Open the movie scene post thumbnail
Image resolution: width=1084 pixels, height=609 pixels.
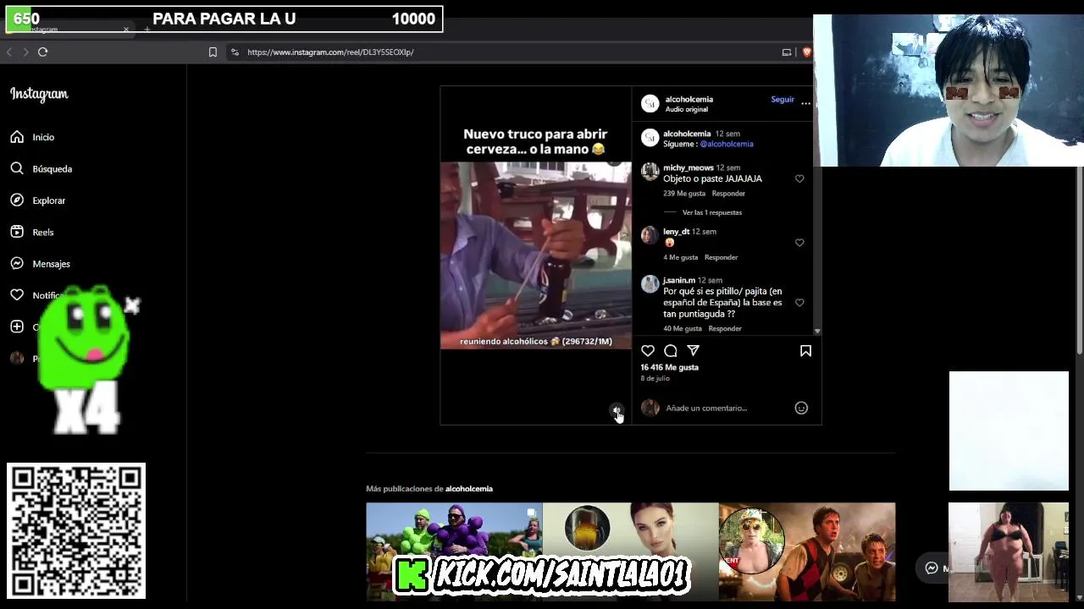coord(807,551)
